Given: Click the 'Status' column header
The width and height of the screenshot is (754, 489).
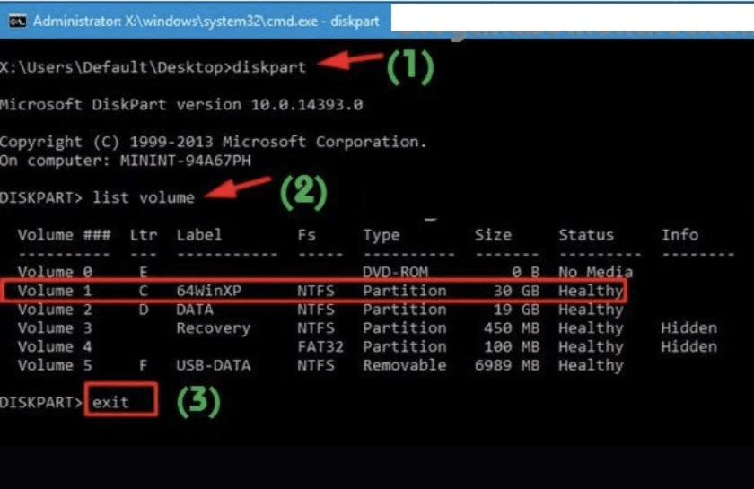Looking at the screenshot, I should [x=586, y=235].
